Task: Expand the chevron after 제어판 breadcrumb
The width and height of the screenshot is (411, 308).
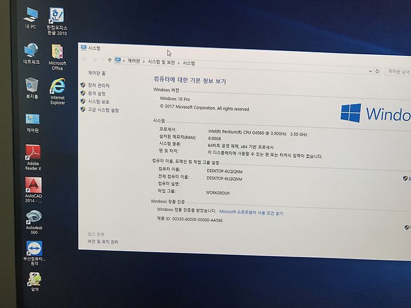Action: [144, 62]
